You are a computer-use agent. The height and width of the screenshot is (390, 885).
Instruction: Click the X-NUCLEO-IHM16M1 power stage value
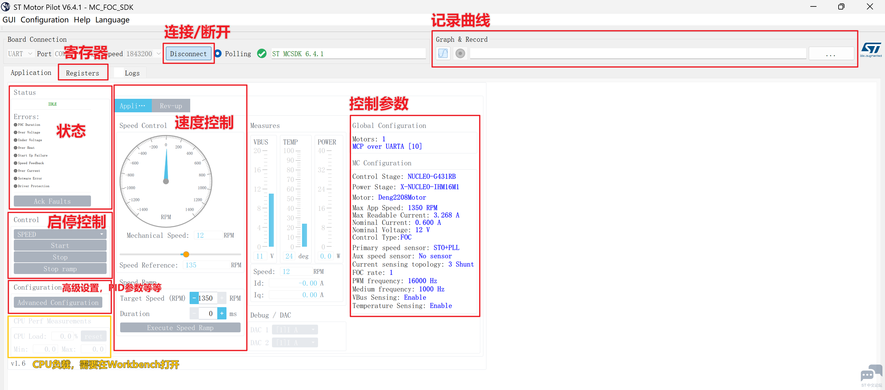point(430,187)
